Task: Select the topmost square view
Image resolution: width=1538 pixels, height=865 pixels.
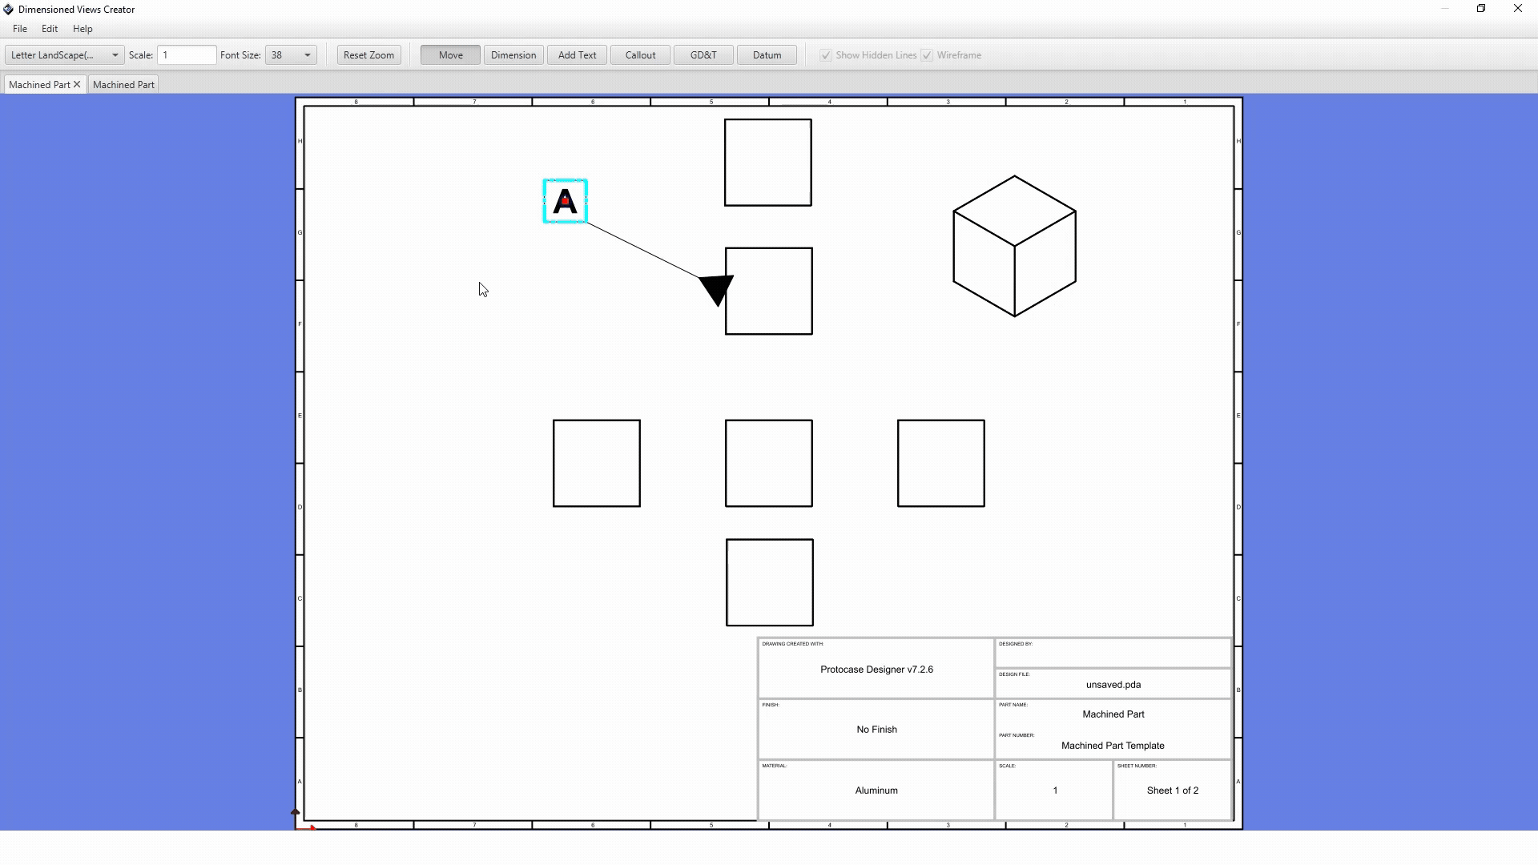Action: [x=767, y=163]
